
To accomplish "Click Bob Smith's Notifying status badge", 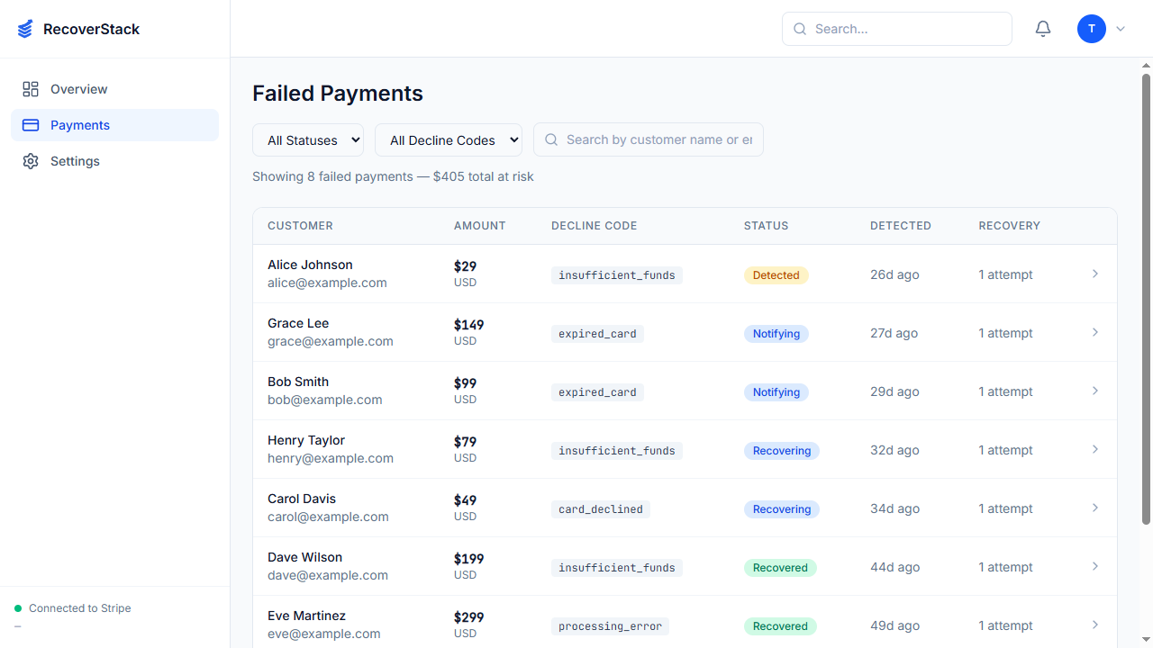I will (x=776, y=392).
